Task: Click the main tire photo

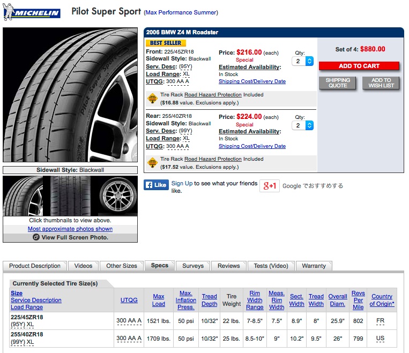Action: tap(70, 95)
